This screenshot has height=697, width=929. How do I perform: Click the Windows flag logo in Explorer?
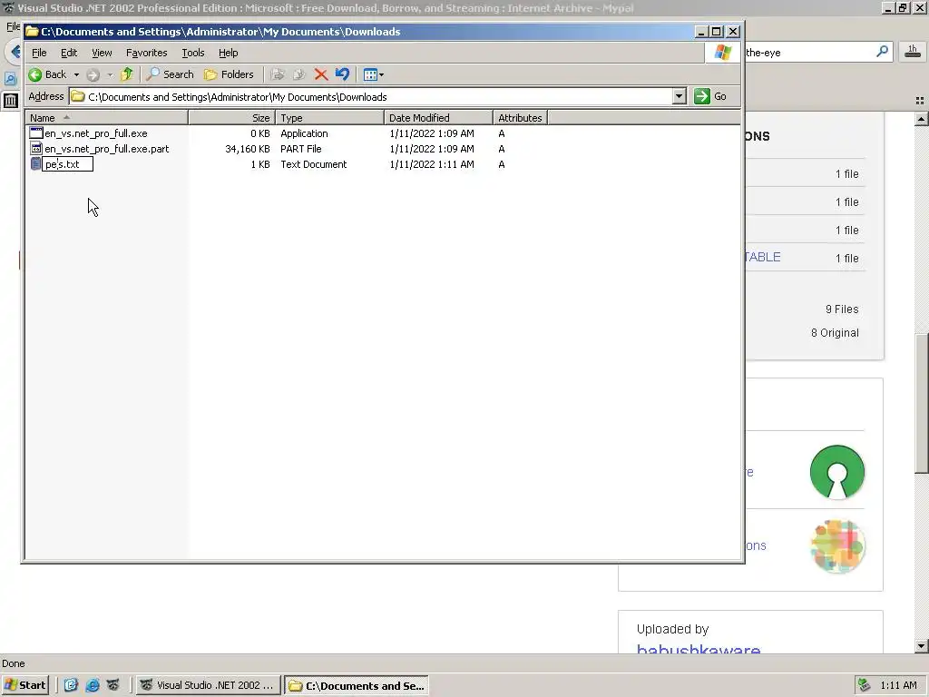click(x=722, y=53)
